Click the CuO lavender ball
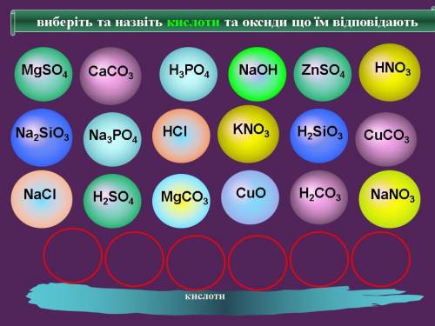 tap(250, 197)
